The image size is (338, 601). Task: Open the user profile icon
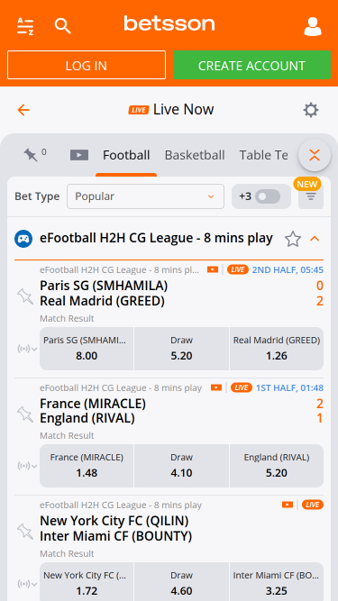point(313,26)
